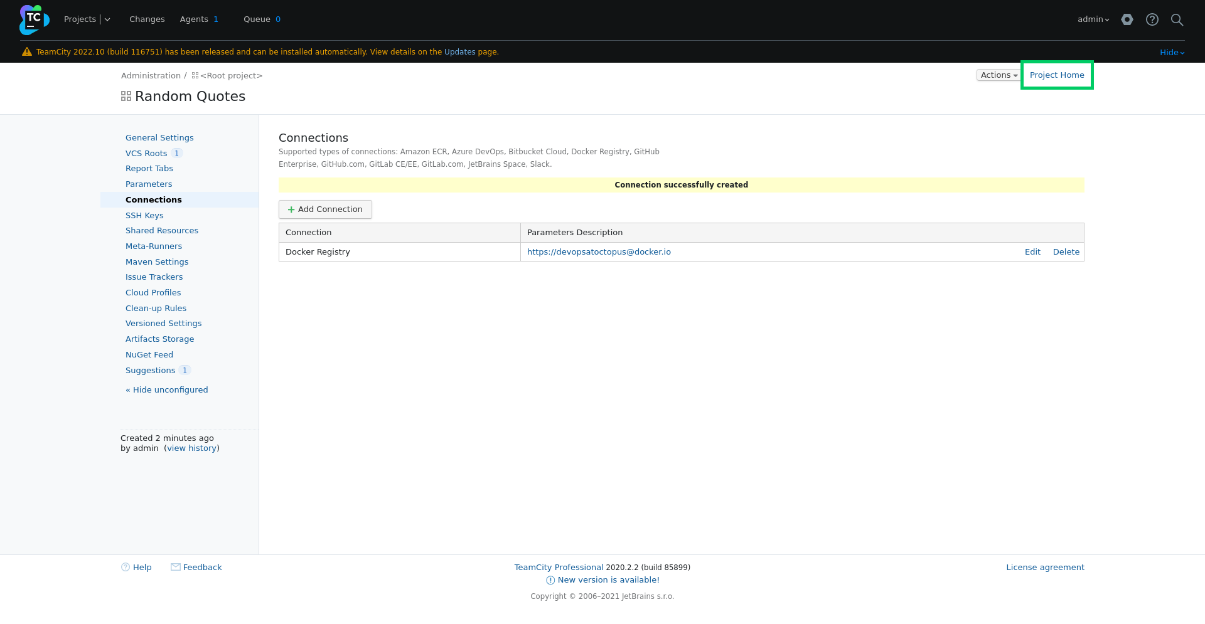
Task: Click the Queue count badge 0
Action: point(278,19)
